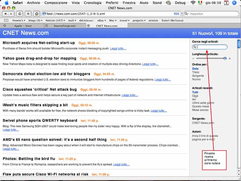
Task: Expand the Howto's bookmark folder
Action: (x=19, y=20)
